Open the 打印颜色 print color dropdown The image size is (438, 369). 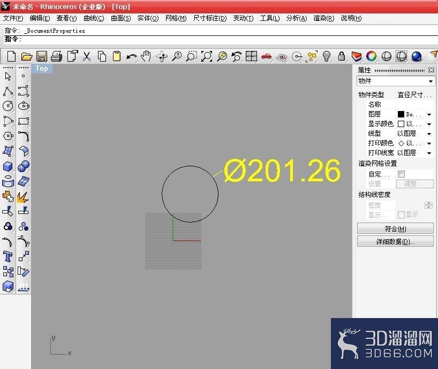429,143
